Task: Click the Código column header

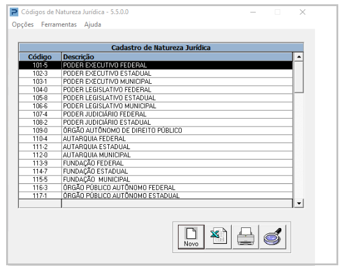Action: pos(40,57)
